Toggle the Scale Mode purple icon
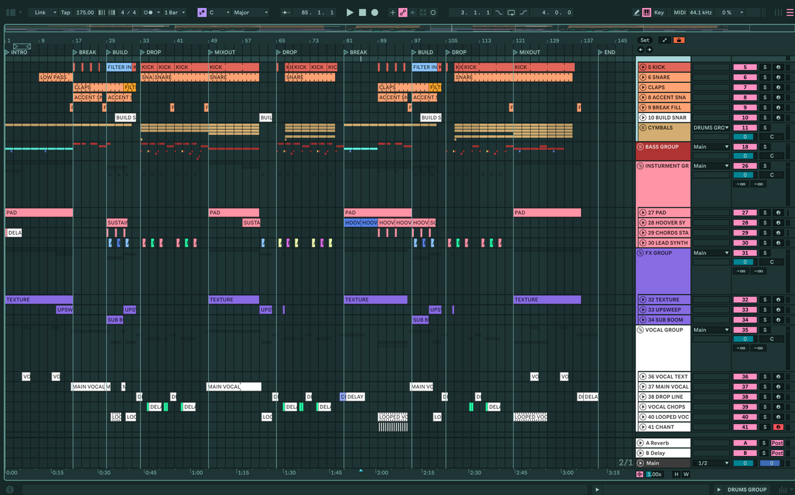The image size is (795, 495). [x=201, y=12]
